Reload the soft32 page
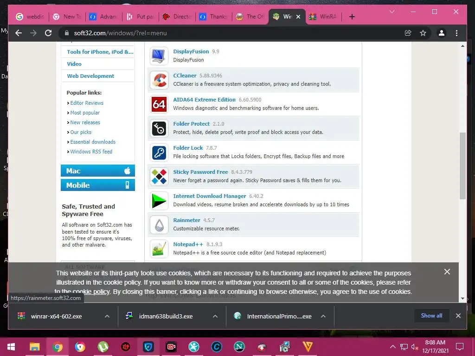 (x=48, y=33)
